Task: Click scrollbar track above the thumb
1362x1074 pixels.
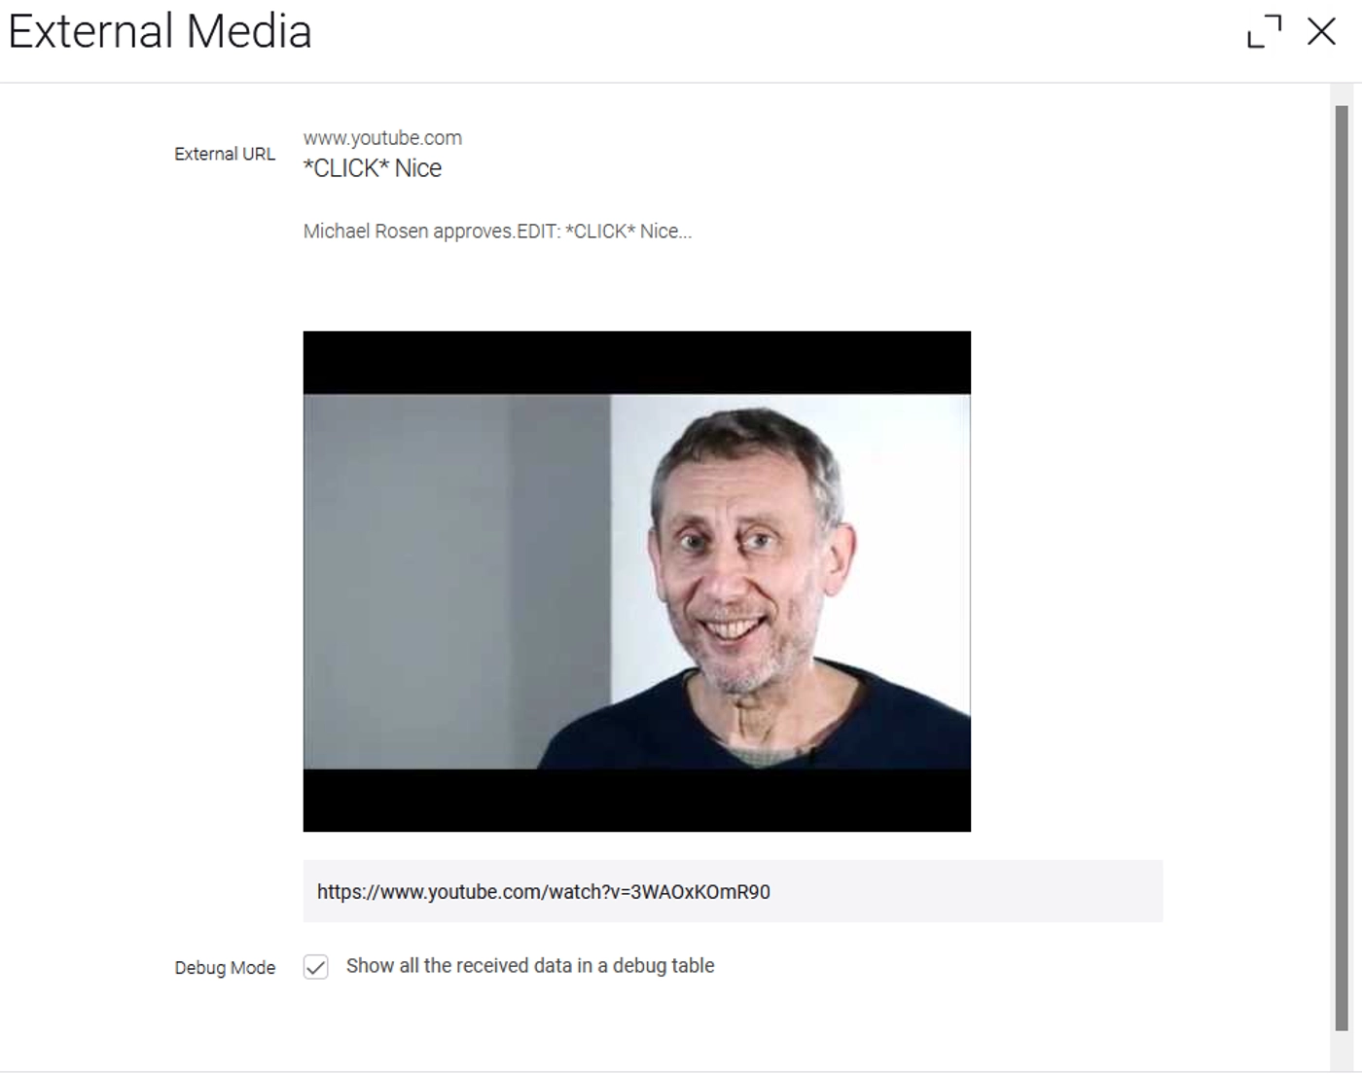Action: click(1343, 94)
